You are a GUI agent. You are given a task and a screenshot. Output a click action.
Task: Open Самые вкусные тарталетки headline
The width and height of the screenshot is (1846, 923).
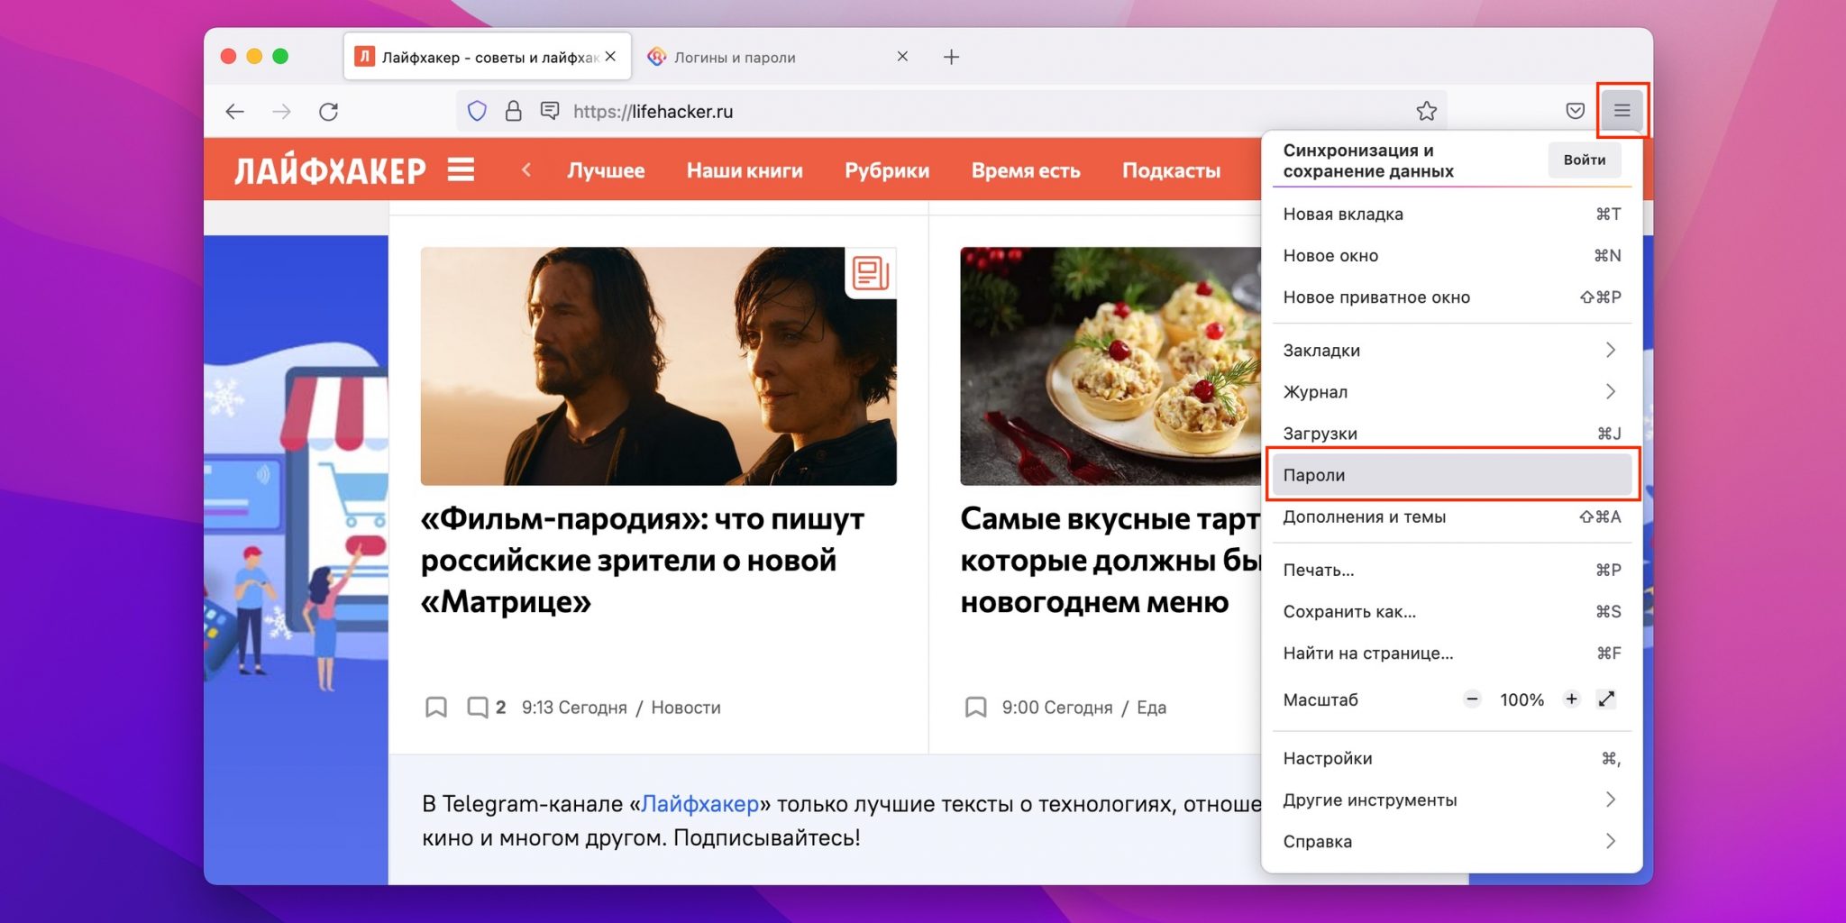click(x=1110, y=560)
